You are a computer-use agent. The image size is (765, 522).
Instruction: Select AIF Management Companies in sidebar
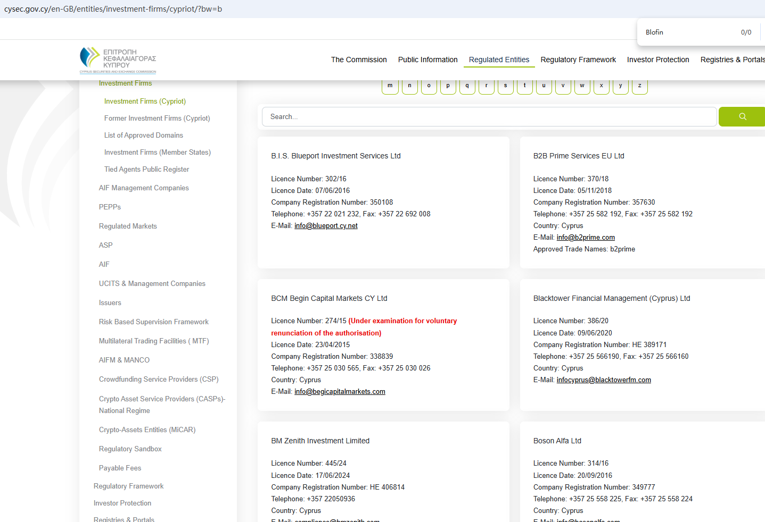click(x=144, y=188)
